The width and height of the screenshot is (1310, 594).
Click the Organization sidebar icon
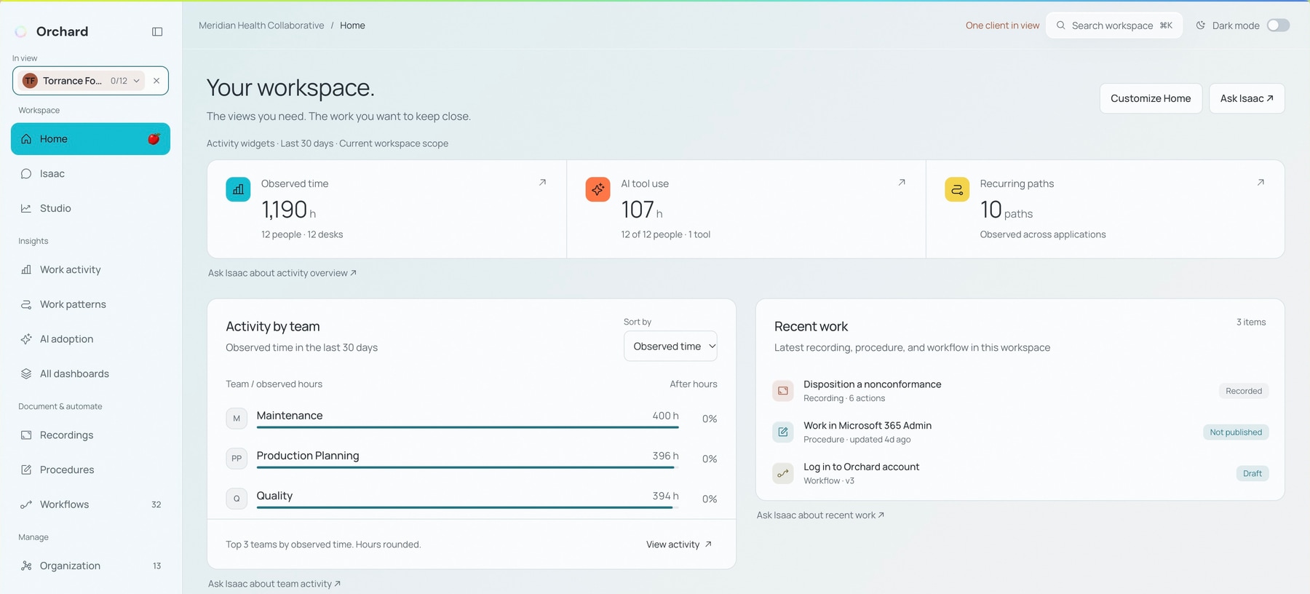tap(26, 566)
